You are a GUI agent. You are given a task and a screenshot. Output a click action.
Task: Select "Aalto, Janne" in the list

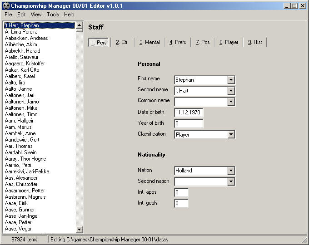click(x=40, y=89)
